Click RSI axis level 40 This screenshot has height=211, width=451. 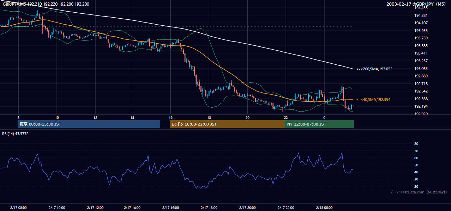tap(416, 172)
